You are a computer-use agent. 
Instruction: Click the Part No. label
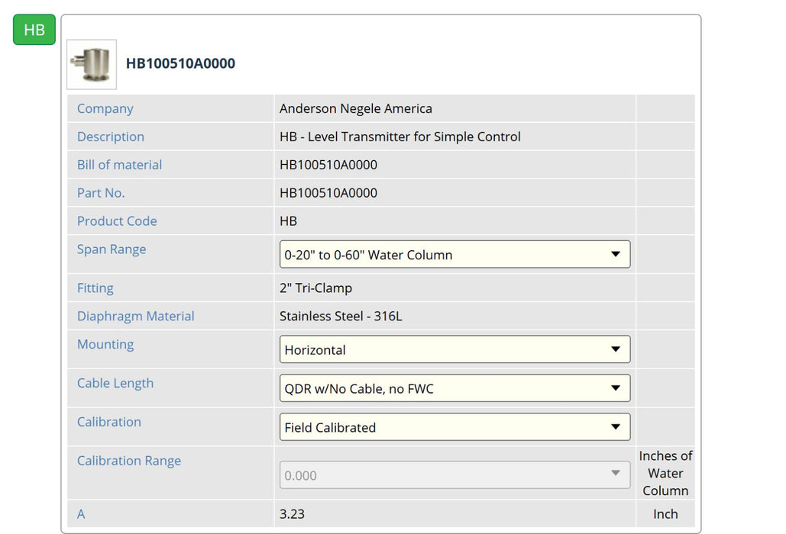click(101, 193)
